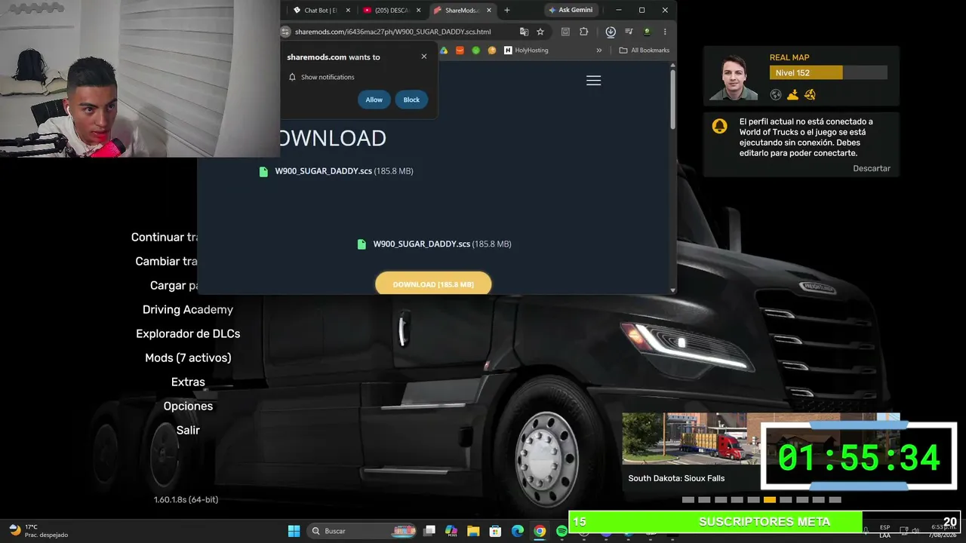Open Mods (7 activos) in game menu
Screen dimensions: 966x543
coord(188,357)
